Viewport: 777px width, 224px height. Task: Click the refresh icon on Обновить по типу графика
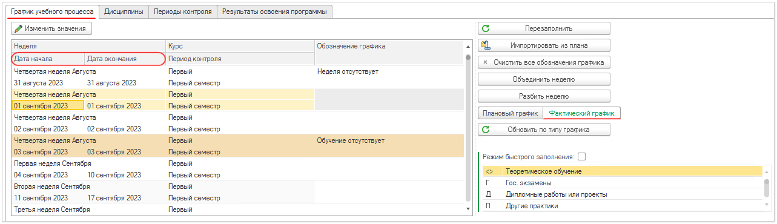486,130
